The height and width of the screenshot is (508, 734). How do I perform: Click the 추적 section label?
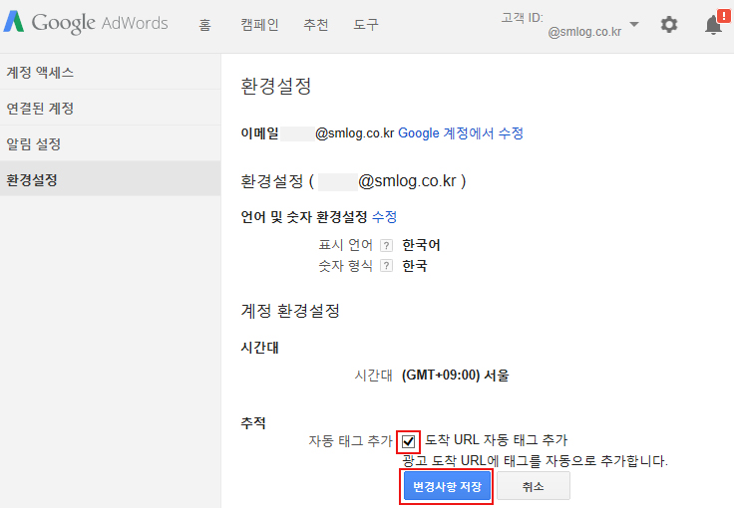253,422
